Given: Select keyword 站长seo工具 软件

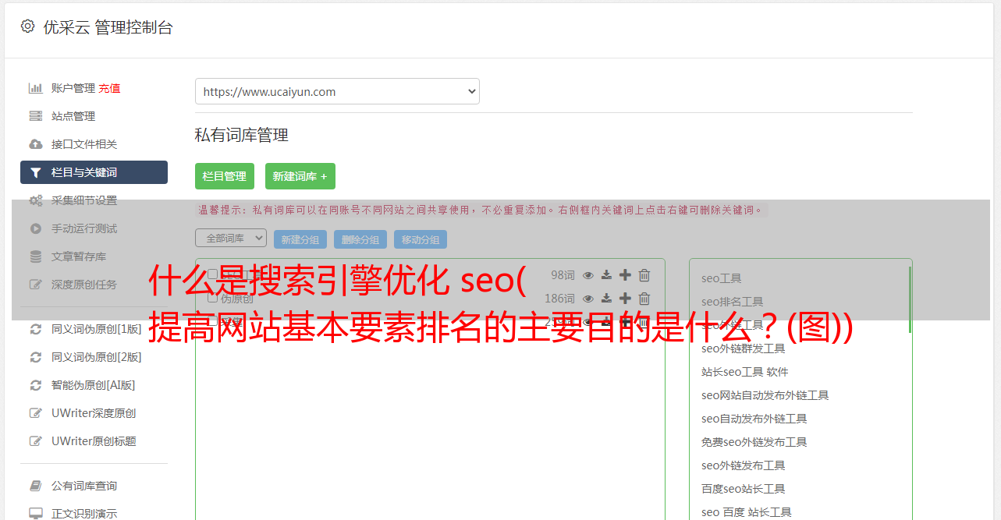Looking at the screenshot, I should click(744, 372).
